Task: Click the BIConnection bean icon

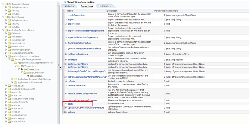Action: pos(28,76)
